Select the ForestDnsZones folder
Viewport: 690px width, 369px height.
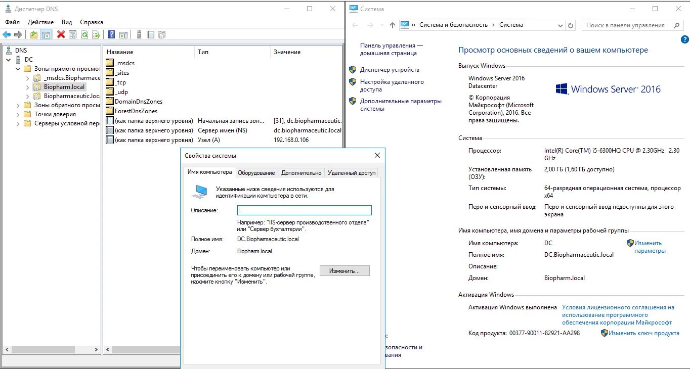(x=132, y=111)
